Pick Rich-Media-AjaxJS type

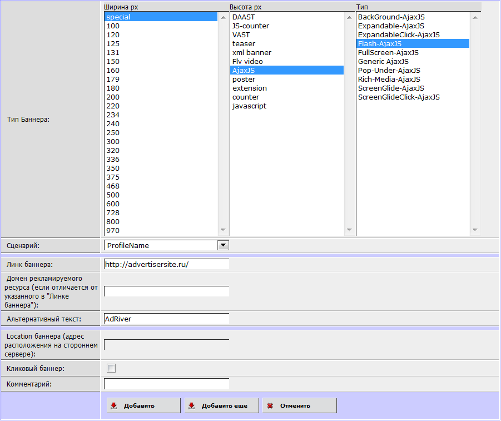(x=413, y=80)
